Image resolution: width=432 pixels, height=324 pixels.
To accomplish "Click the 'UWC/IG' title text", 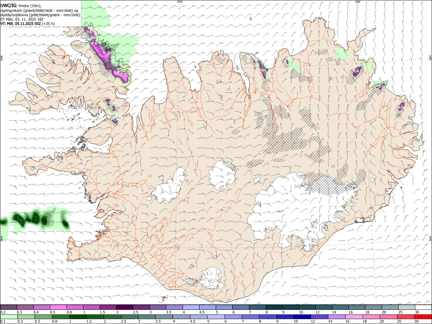I will 8,6.
